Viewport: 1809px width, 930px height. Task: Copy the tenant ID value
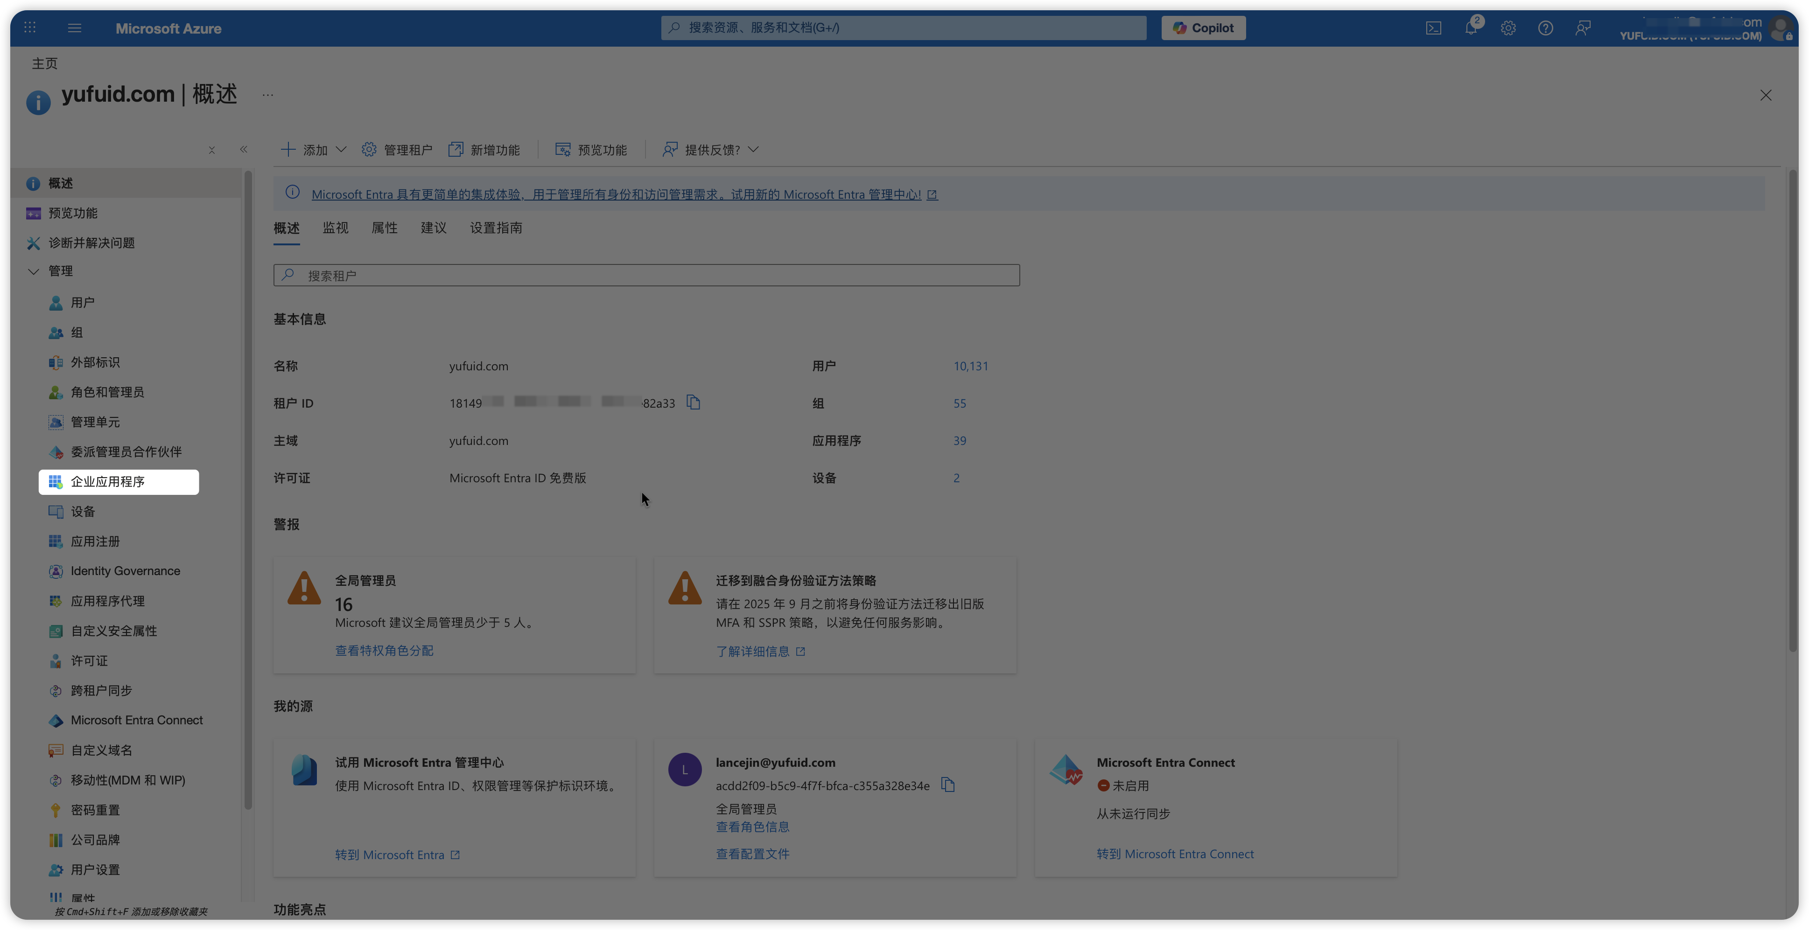[693, 402]
